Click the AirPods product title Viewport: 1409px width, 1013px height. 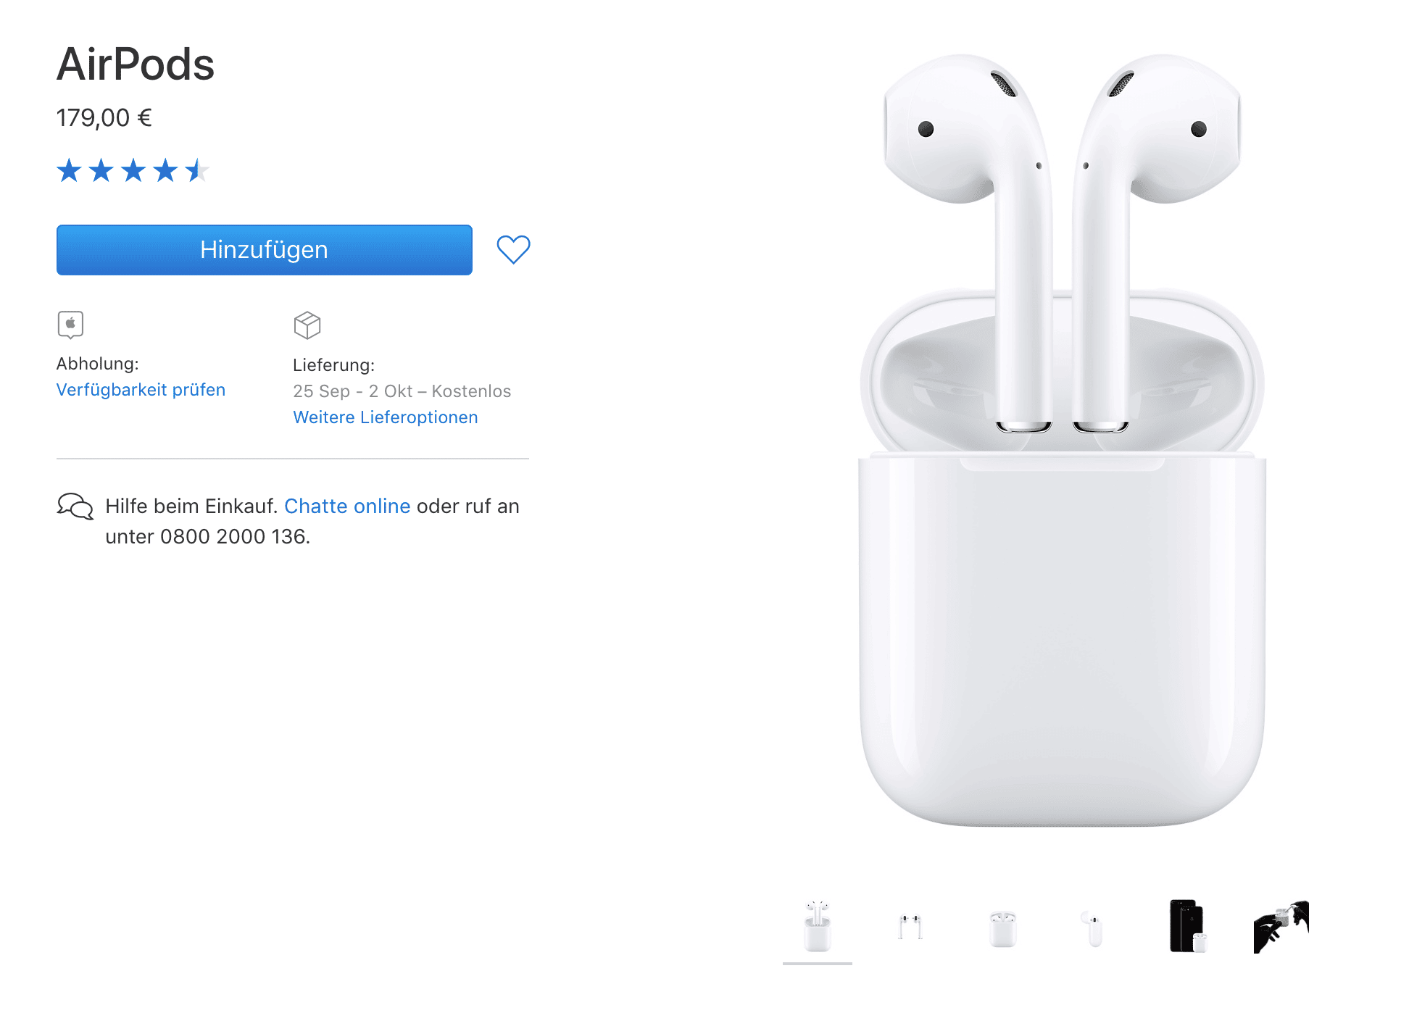click(x=136, y=64)
